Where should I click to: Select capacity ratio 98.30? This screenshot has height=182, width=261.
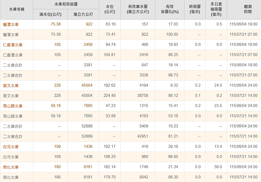coord(173,177)
